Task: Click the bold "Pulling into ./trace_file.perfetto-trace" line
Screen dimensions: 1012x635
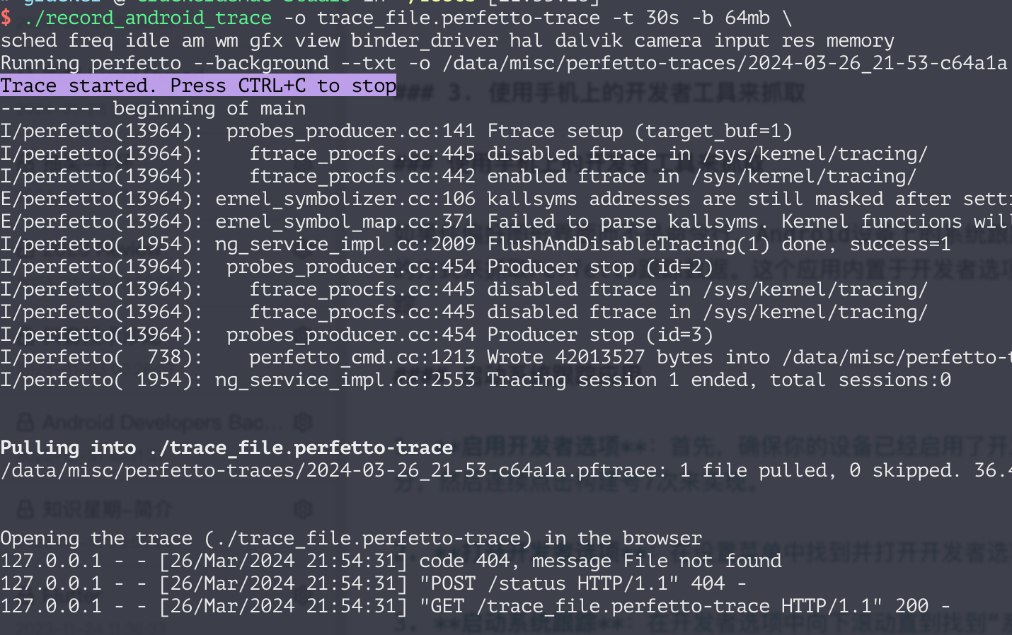Action: [226, 448]
